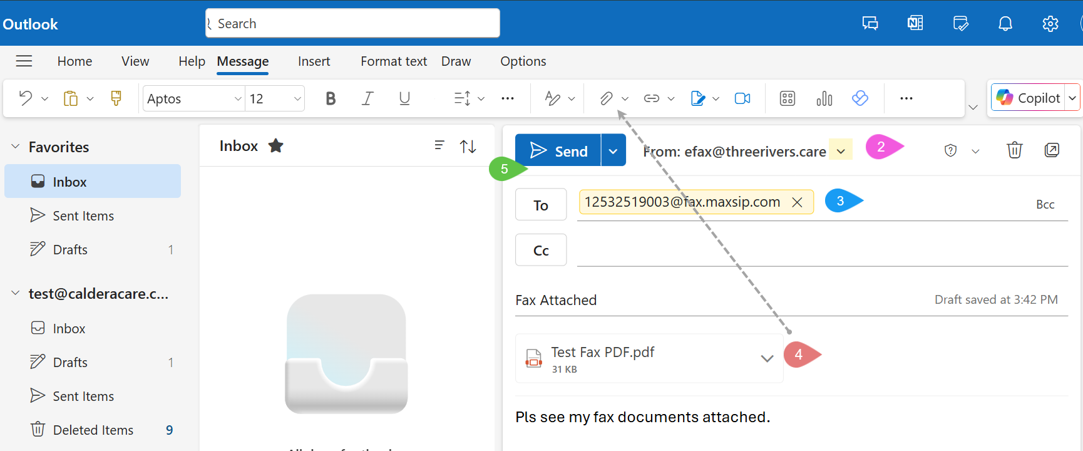Viewport: 1083px width, 451px height.
Task: Switch to the Options tab
Action: click(523, 61)
